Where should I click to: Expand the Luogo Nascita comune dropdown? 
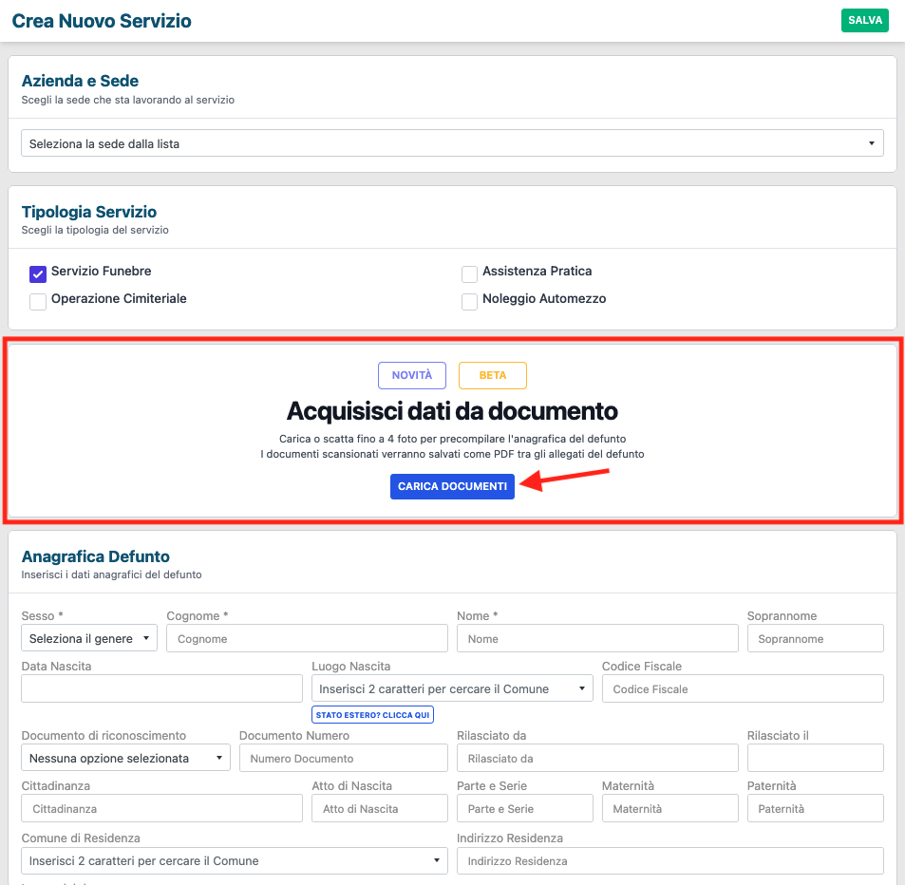pos(452,688)
